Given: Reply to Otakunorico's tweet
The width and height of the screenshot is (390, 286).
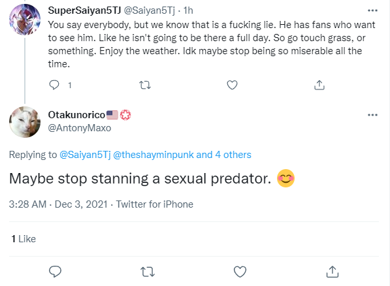Looking at the screenshot, I should 55,272.
